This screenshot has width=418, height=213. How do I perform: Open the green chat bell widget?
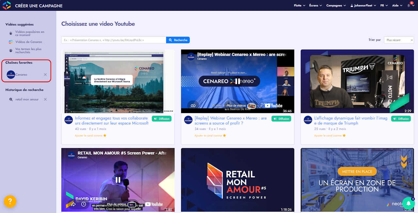tap(408, 203)
